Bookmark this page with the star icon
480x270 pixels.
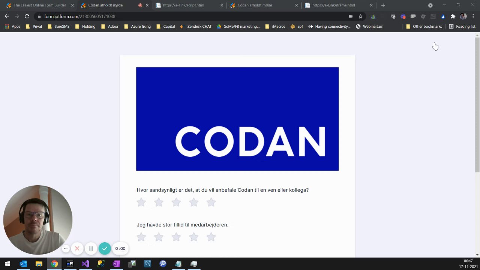[360, 16]
